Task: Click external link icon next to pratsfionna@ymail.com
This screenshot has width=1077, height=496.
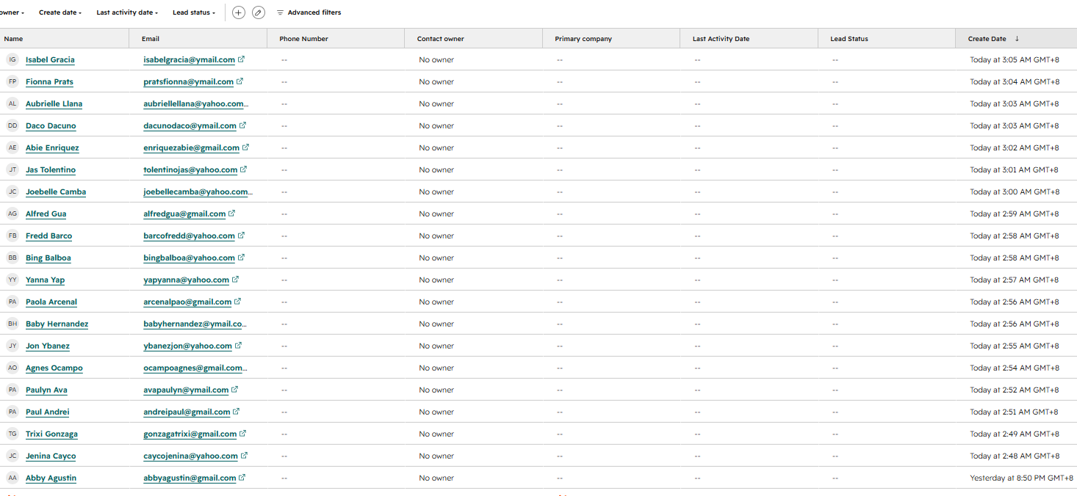Action: click(x=240, y=81)
